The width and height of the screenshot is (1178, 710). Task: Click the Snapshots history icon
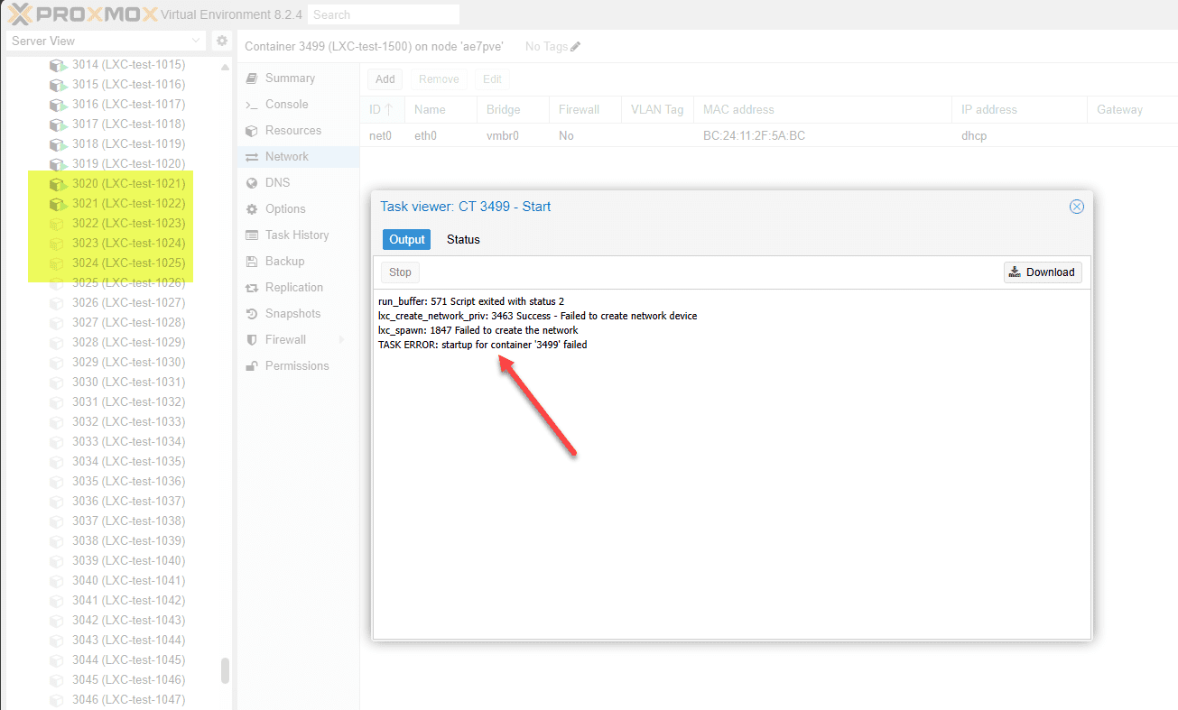click(x=252, y=314)
